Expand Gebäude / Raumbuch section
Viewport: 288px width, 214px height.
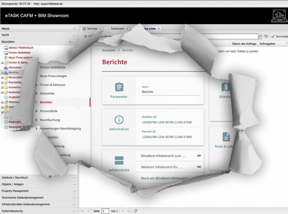point(74,177)
